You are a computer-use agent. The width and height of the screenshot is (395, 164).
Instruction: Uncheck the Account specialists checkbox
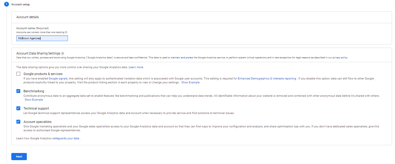pyautogui.click(x=18, y=122)
